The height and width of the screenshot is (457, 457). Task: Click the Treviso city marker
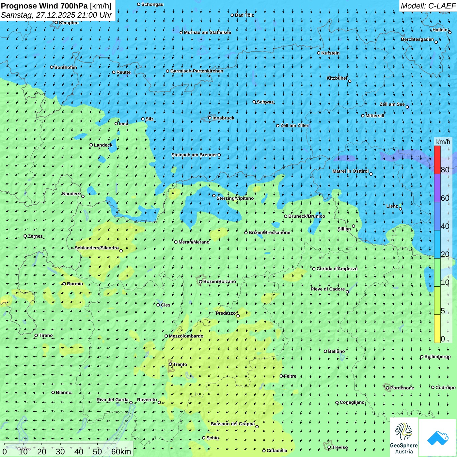point(329,448)
